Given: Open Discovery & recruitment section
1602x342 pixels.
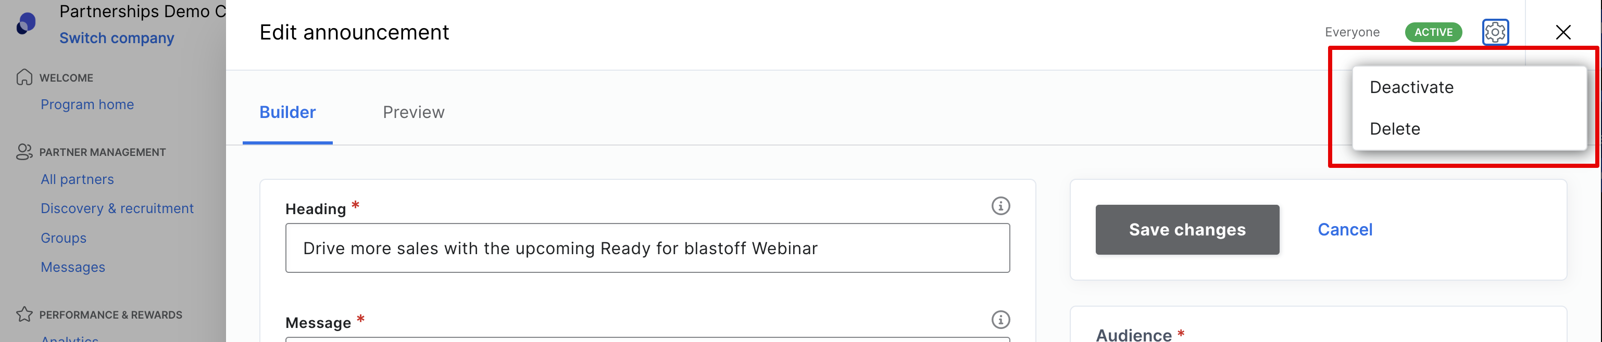Looking at the screenshot, I should (x=117, y=208).
